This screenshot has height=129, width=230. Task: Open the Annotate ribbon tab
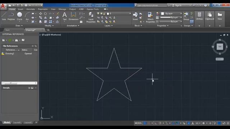point(31,9)
